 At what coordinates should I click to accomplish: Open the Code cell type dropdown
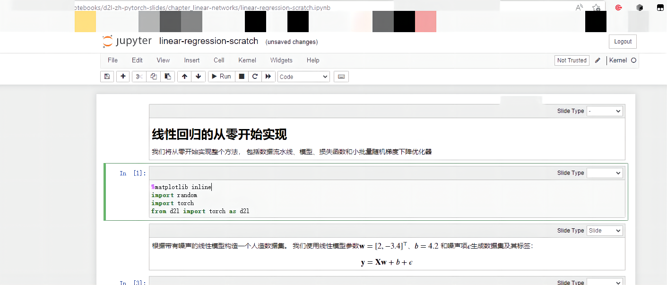point(303,77)
